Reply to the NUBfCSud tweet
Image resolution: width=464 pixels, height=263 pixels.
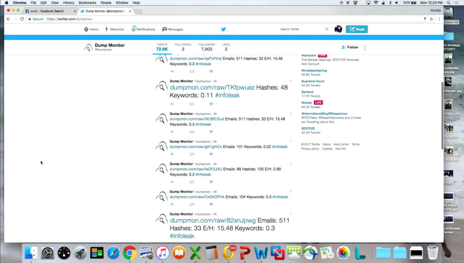pos(172,132)
